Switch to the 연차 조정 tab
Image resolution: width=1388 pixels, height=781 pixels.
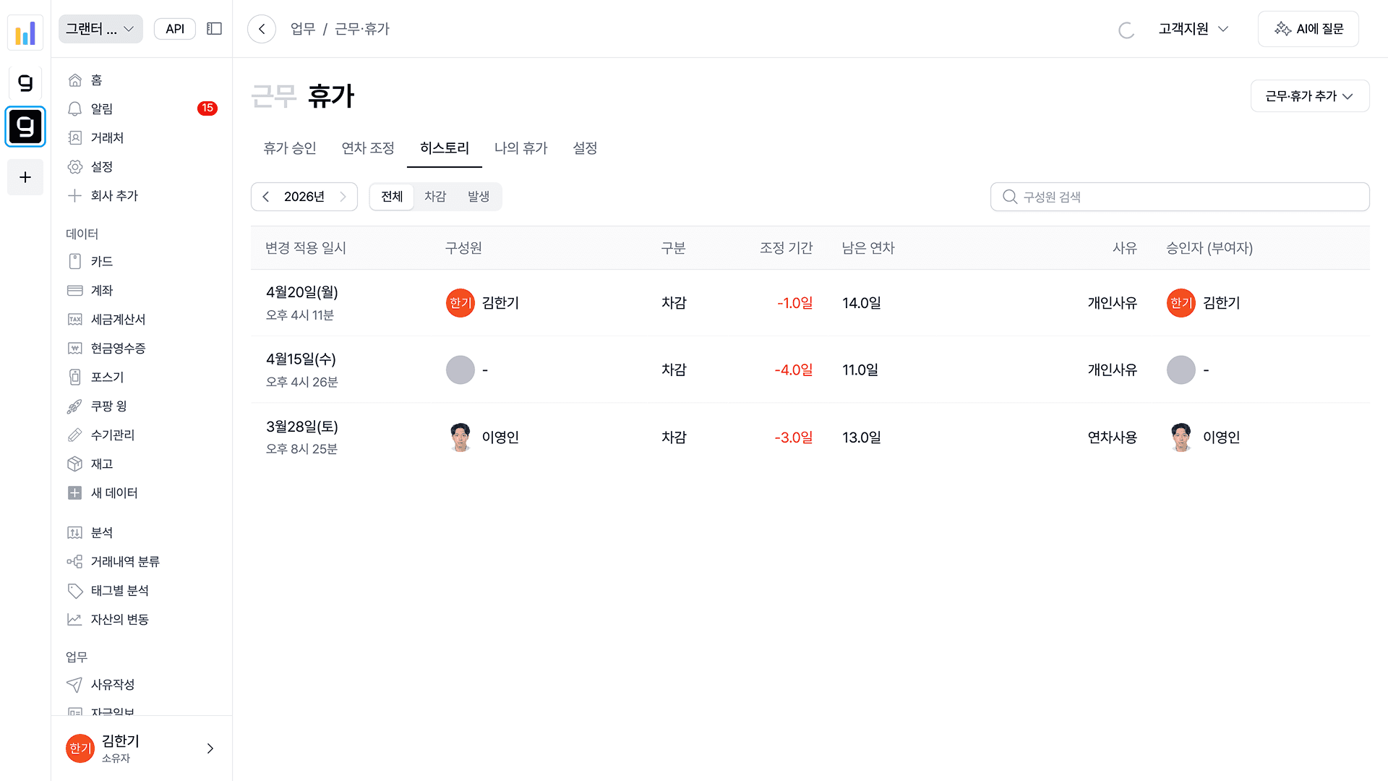pyautogui.click(x=368, y=148)
